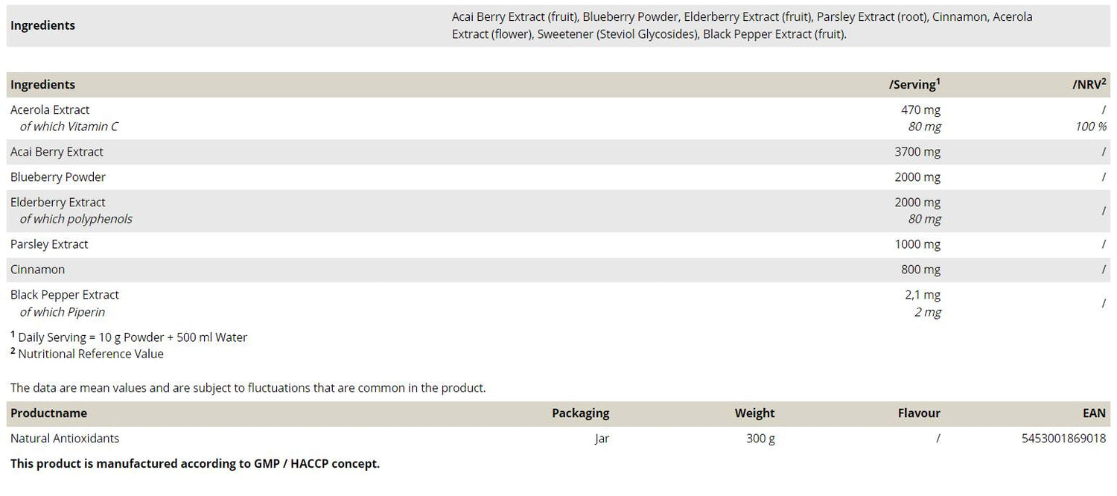The width and height of the screenshot is (1117, 496).
Task: Click the Daily Serving footnote text
Action: tap(133, 337)
